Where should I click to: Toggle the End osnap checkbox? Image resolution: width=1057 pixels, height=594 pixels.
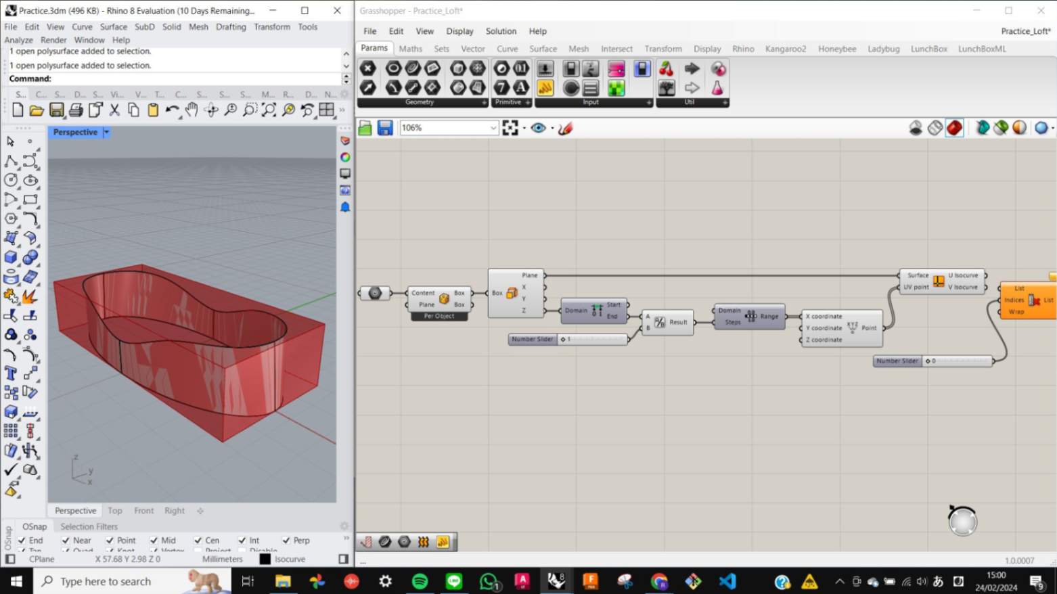(22, 541)
